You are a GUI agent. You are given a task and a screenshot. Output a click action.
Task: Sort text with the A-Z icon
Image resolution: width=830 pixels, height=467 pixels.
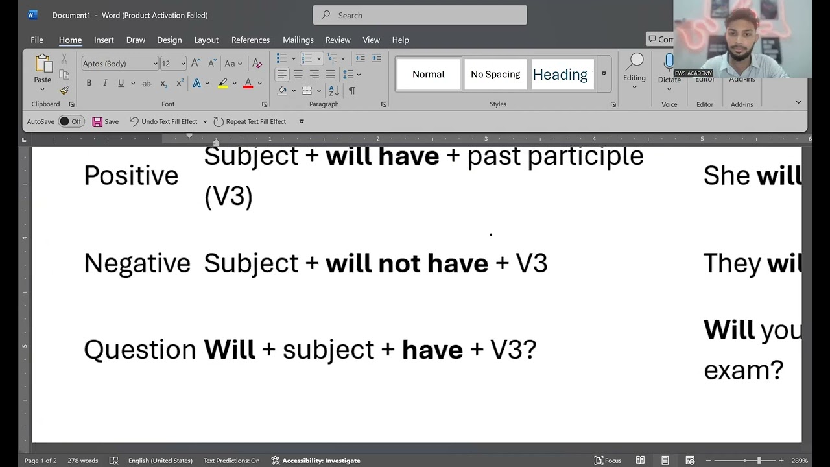333,91
